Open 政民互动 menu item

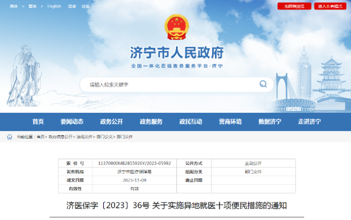click(190, 122)
